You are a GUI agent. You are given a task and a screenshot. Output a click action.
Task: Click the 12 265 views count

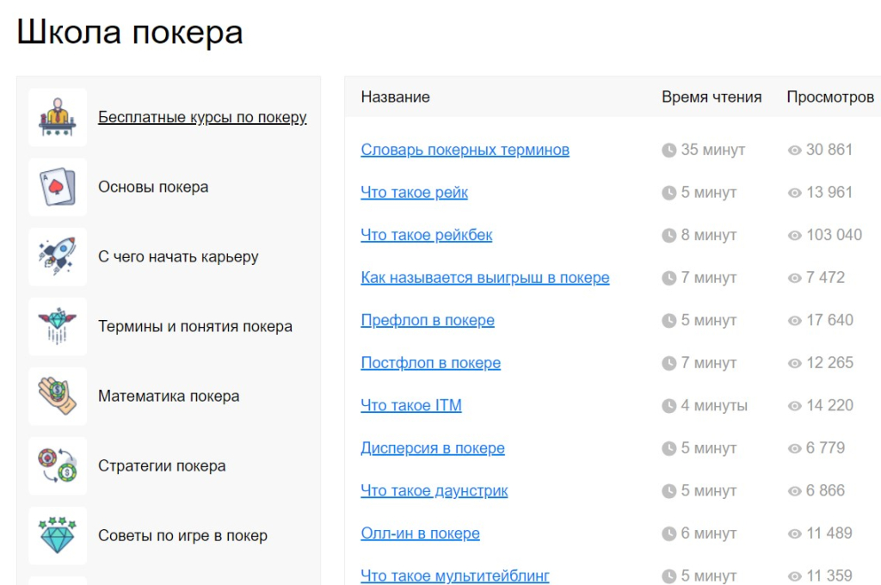pyautogui.click(x=830, y=363)
